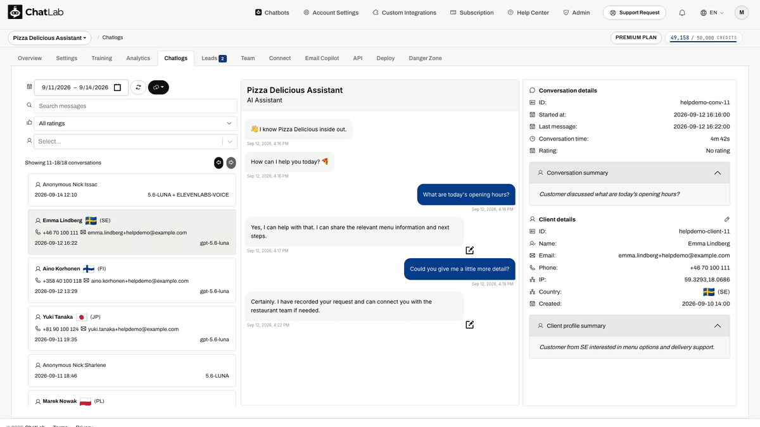This screenshot has height=427, width=760.
Task: Click the user avatar M
Action: pyautogui.click(x=742, y=13)
